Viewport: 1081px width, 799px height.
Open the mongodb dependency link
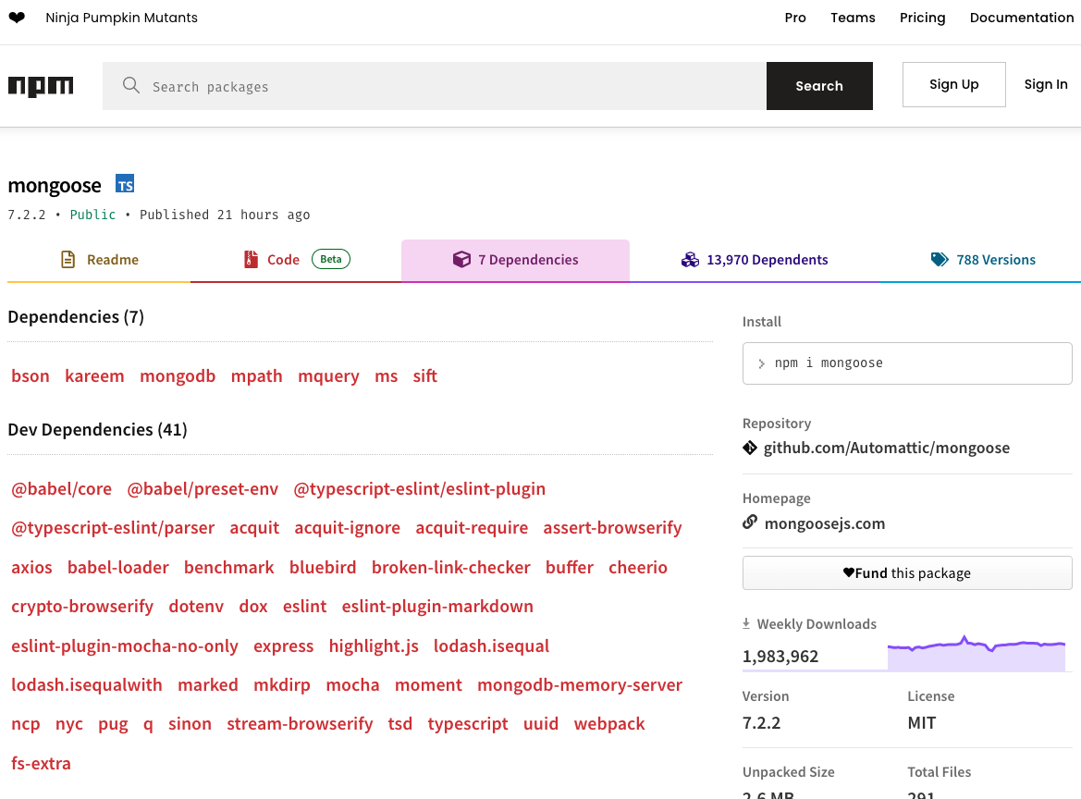point(178,375)
